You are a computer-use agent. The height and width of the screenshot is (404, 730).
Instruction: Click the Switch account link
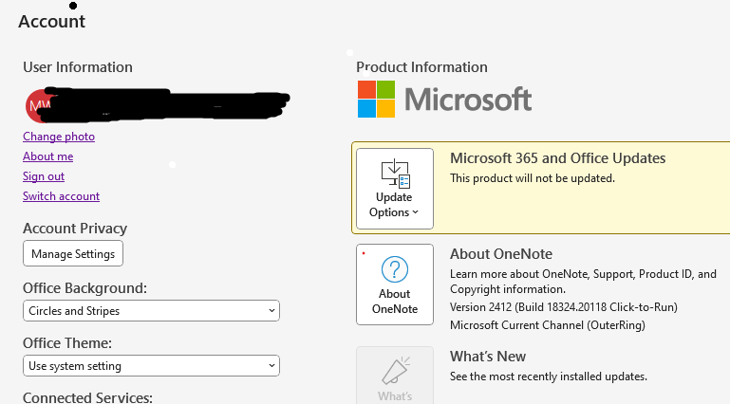[x=61, y=196]
